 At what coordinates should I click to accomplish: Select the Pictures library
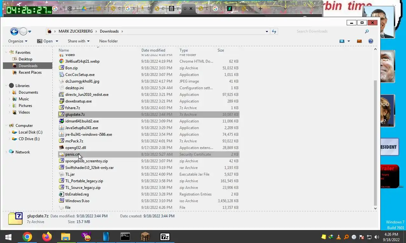25,106
